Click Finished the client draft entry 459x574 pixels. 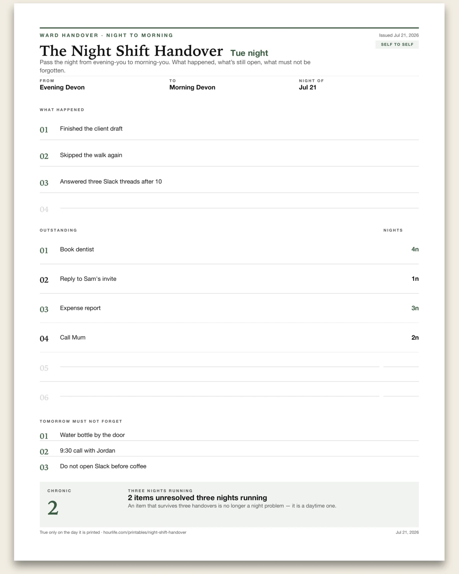click(91, 129)
